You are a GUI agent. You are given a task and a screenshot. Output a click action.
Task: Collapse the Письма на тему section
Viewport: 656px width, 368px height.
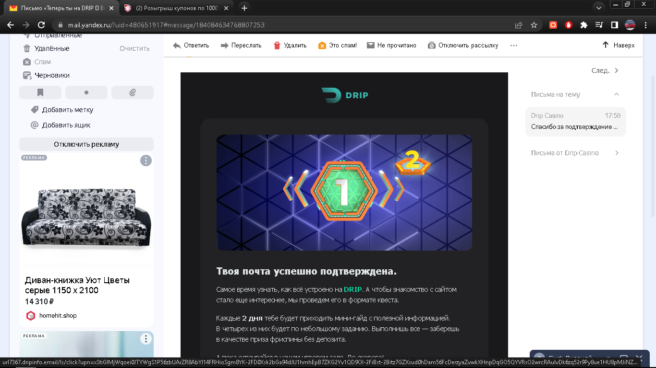click(x=617, y=94)
